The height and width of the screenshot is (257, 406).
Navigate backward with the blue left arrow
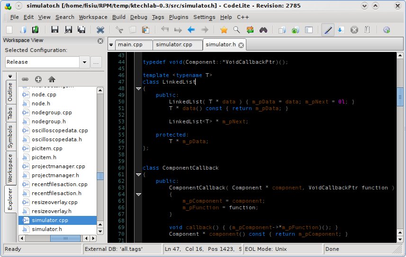[x=191, y=30]
